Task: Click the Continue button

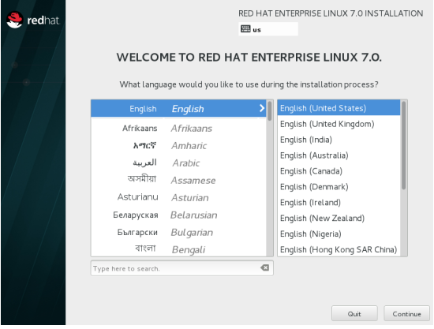Action: (406, 314)
